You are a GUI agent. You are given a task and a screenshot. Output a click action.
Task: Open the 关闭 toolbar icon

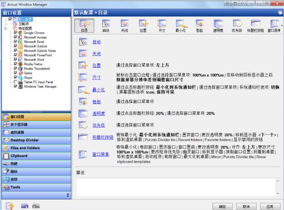(x=125, y=26)
